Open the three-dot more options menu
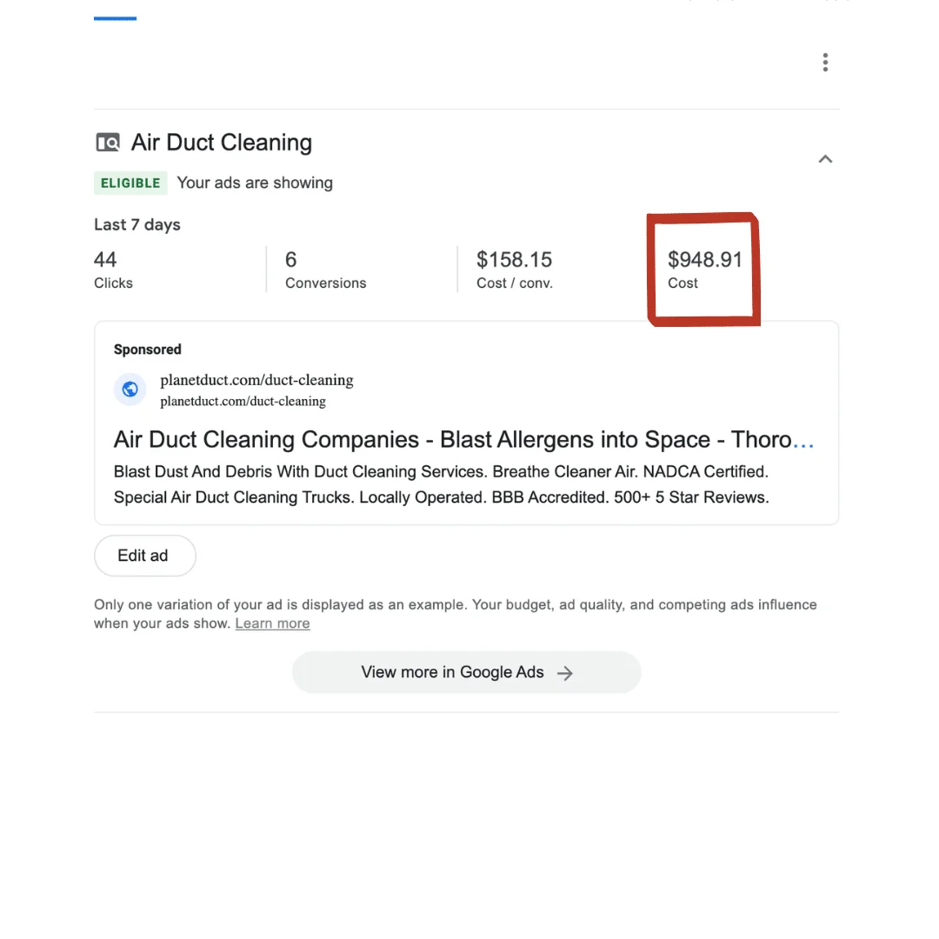This screenshot has height=939, width=939. [825, 63]
